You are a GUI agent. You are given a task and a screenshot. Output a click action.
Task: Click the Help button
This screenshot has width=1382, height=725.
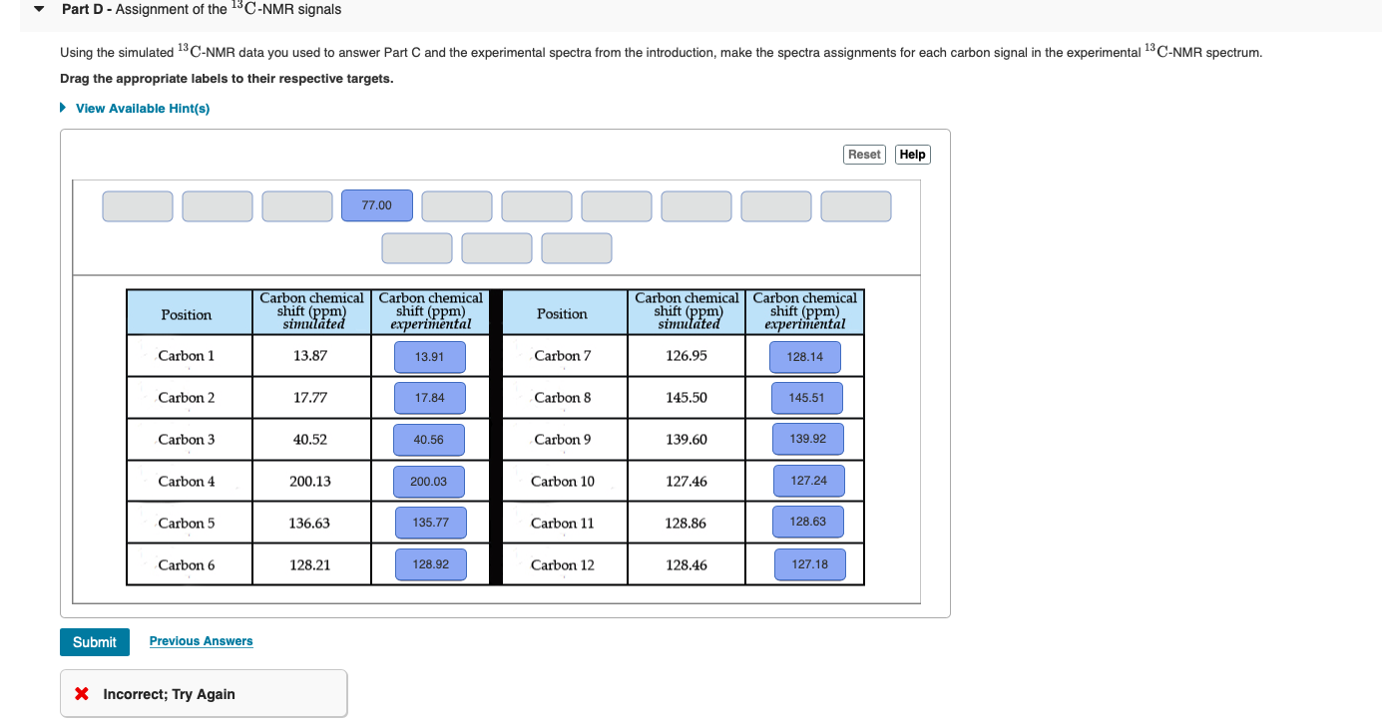click(x=913, y=155)
